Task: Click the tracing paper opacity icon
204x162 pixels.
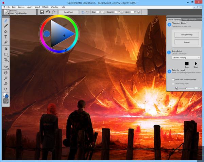Action: pos(176,88)
